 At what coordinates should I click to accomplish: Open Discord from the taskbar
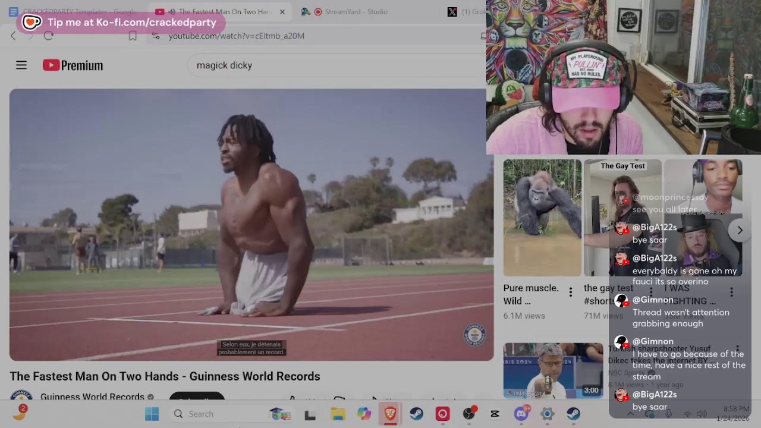[x=521, y=414]
